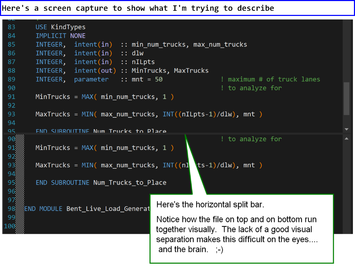
Task: Click the top pane scroll-down arrow
Action: click(x=346, y=129)
